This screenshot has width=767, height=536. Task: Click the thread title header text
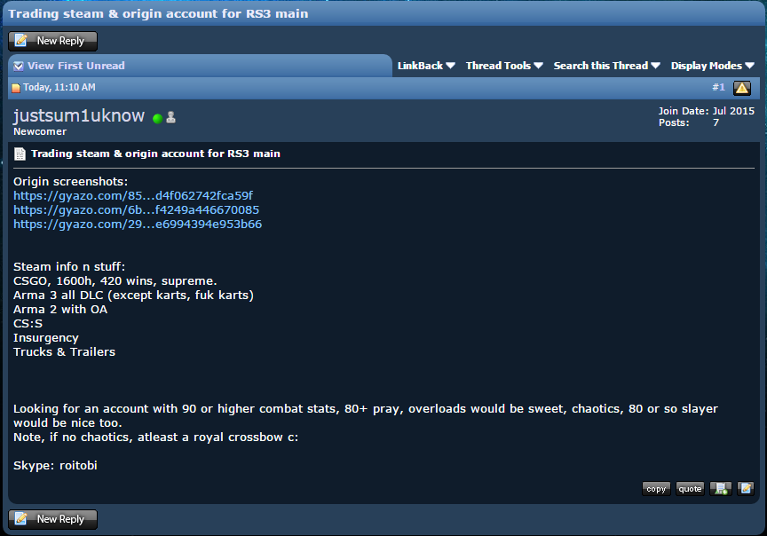click(x=158, y=13)
